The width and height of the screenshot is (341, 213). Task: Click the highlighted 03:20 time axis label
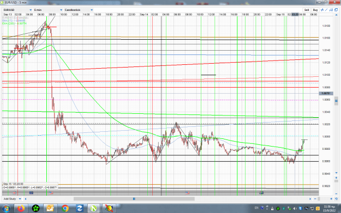tap(295, 15)
